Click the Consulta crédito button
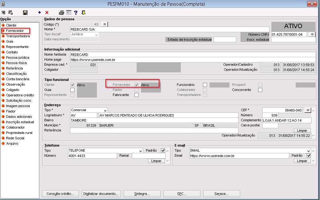This screenshot has width=320, height=200. (60, 194)
